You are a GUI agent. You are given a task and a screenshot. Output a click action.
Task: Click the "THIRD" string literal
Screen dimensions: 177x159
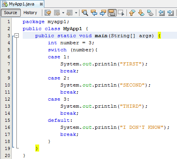(x=131, y=106)
